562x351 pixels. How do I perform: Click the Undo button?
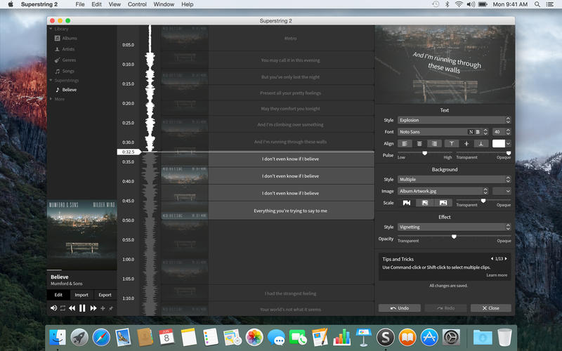pyautogui.click(x=400, y=308)
